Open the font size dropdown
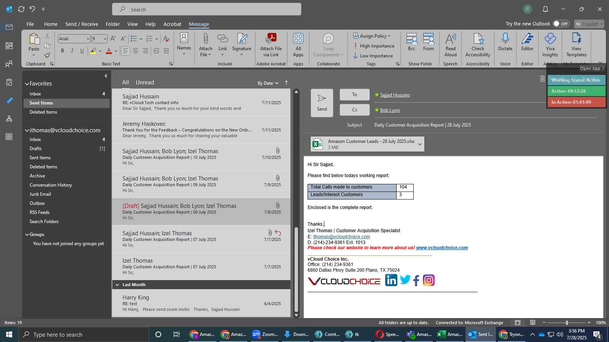Viewport: 609px width, 342px height. point(105,39)
